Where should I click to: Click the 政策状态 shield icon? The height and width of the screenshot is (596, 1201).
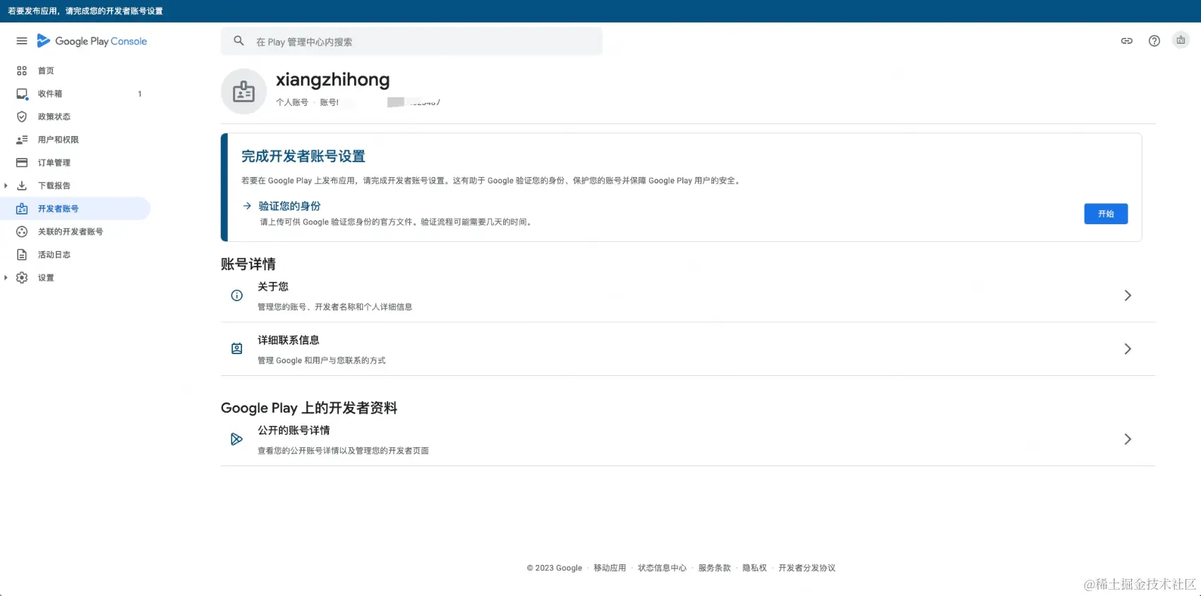(22, 116)
